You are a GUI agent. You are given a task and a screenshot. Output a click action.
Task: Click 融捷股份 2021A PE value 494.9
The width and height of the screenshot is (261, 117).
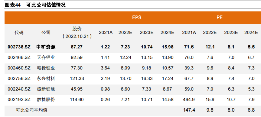(189, 100)
